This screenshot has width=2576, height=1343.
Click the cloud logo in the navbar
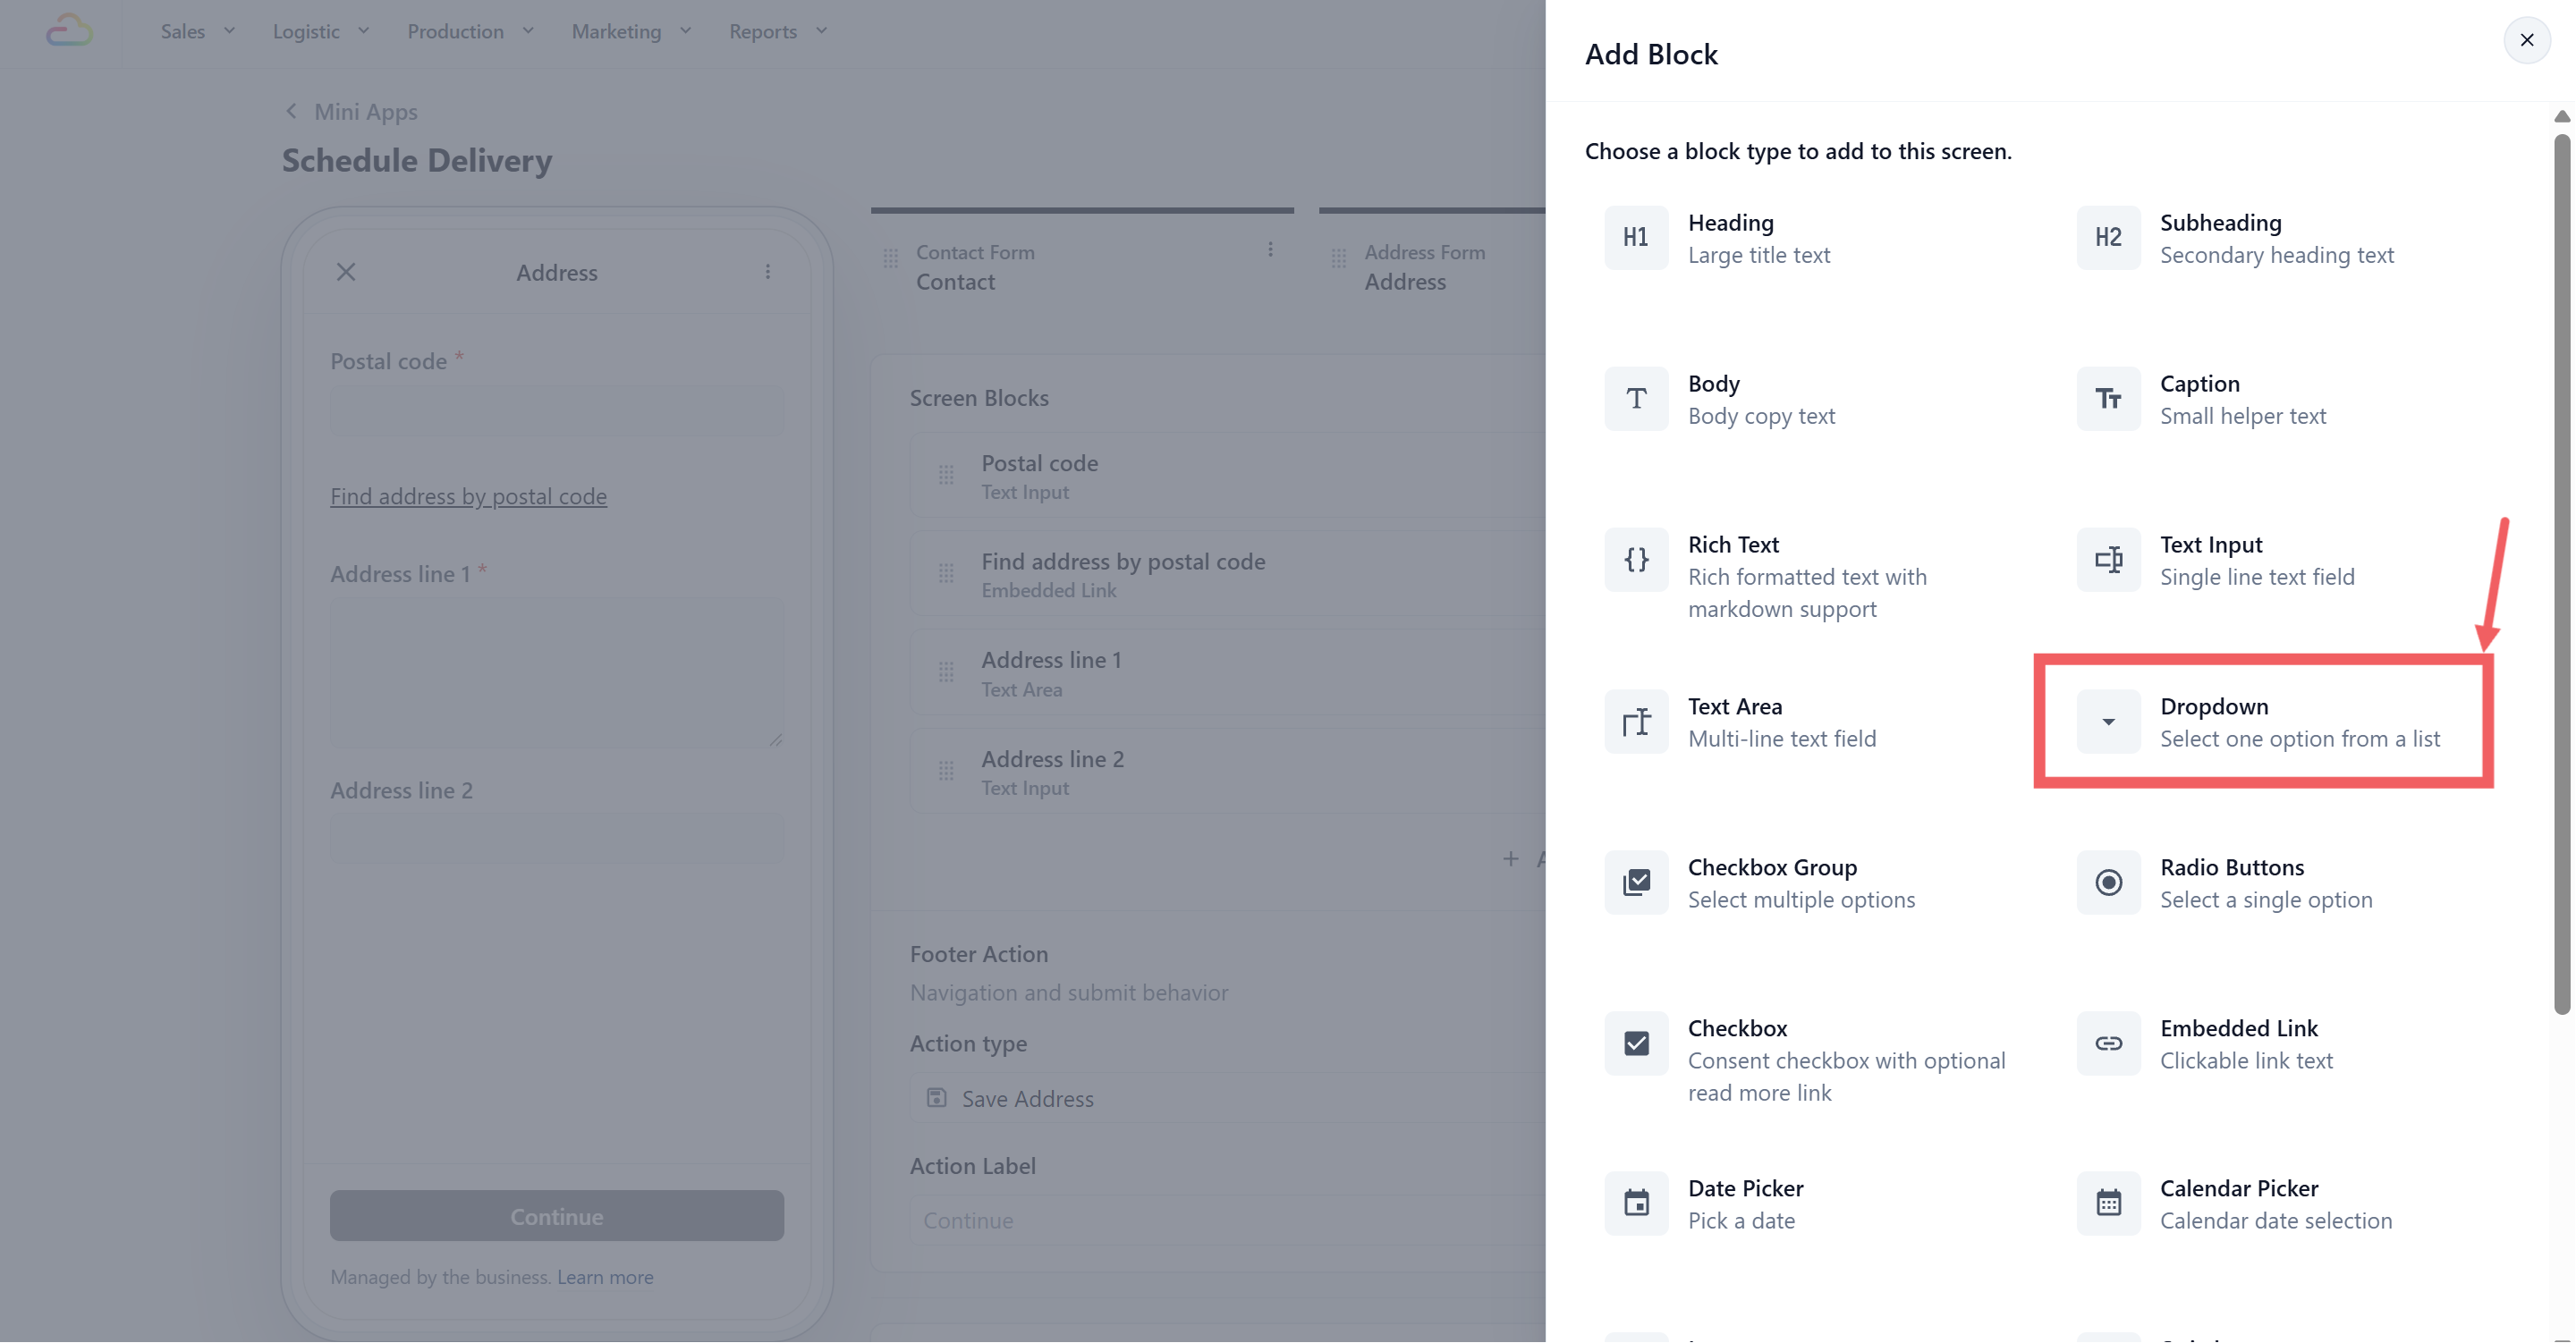(x=69, y=31)
